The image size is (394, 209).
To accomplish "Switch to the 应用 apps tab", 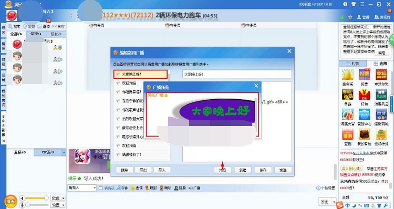I will (380, 64).
